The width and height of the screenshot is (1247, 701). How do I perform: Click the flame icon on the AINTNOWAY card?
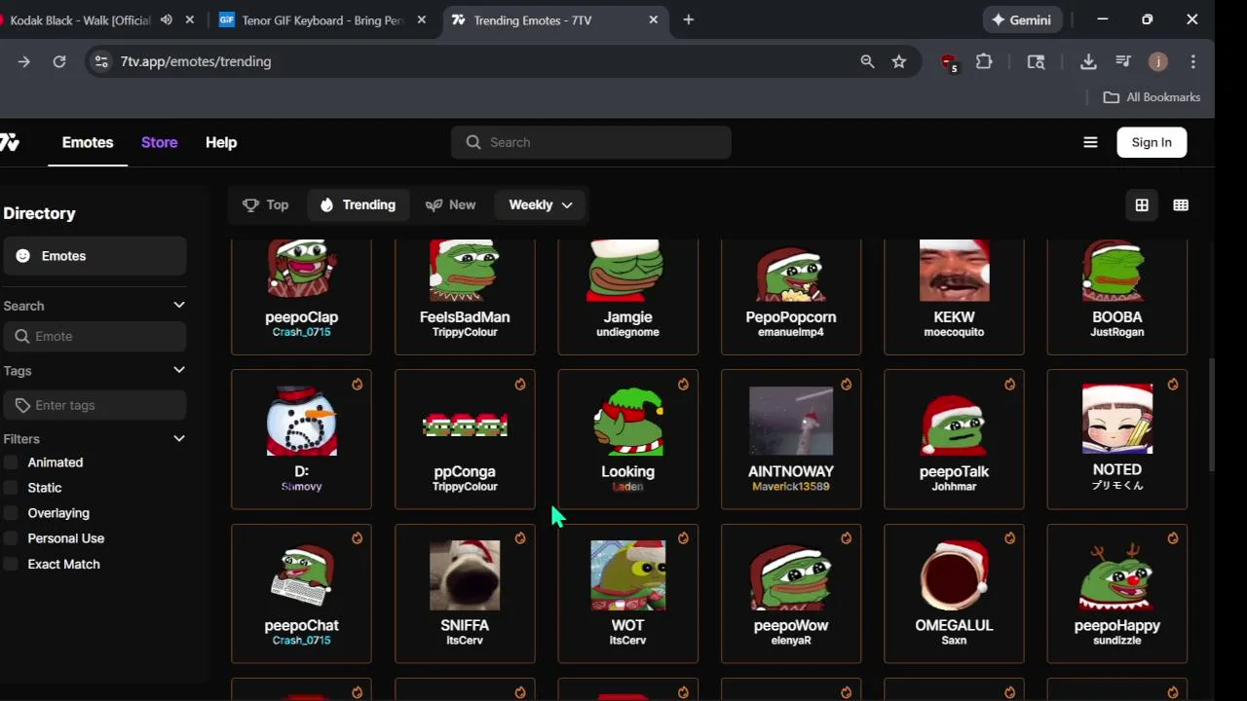point(846,385)
